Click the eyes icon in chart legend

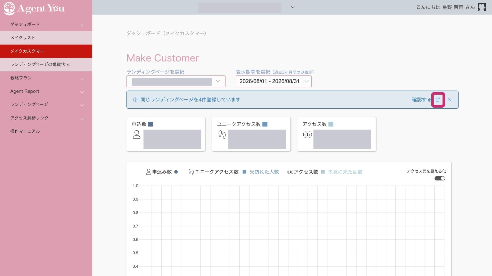(290, 172)
